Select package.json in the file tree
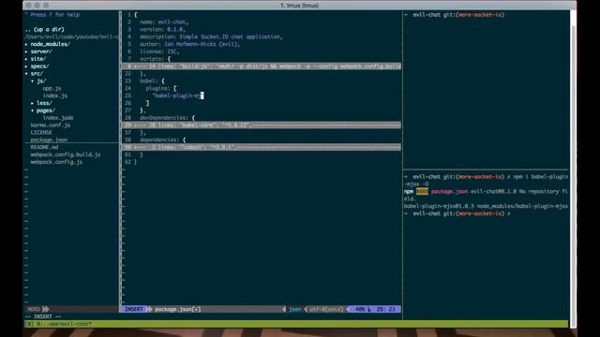Image resolution: width=600 pixels, height=337 pixels. pyautogui.click(x=49, y=139)
